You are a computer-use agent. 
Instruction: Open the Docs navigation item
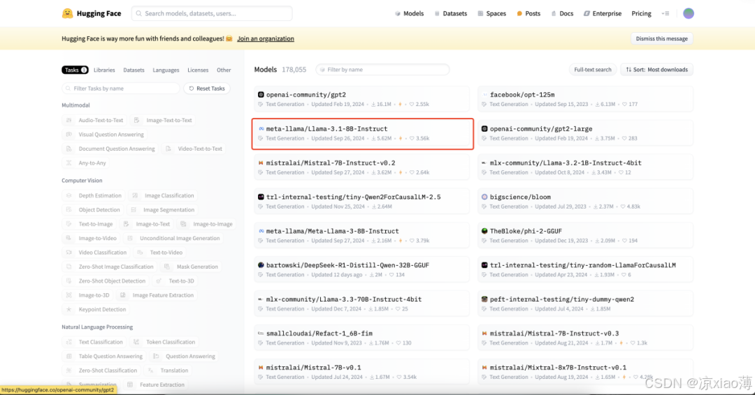click(562, 13)
